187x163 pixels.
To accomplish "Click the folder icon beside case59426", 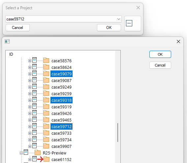I will pyautogui.click(x=46, y=113).
